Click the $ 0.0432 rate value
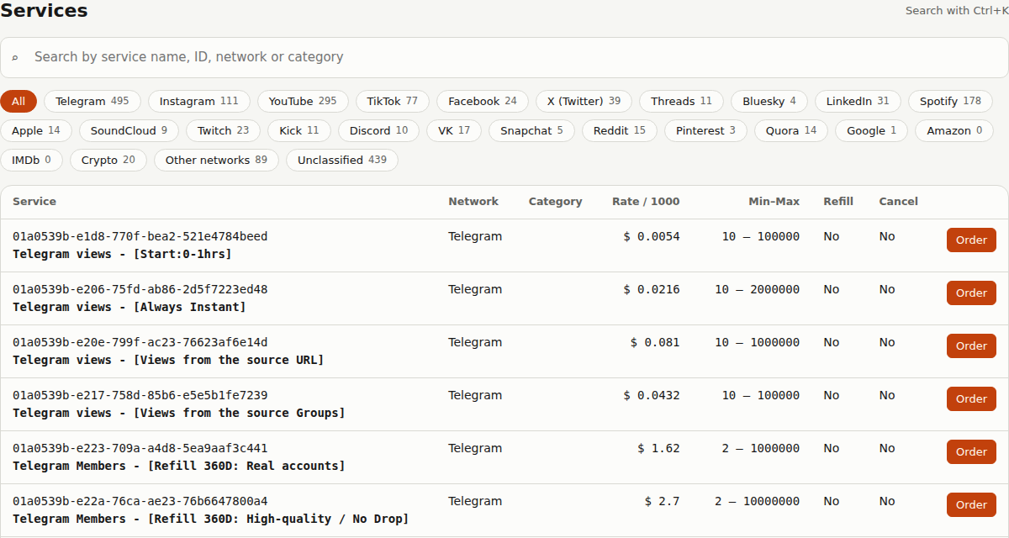Screen dimensions: 1009x538 point(652,395)
